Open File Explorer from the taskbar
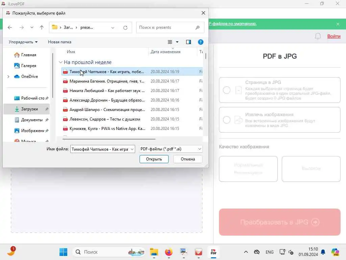Viewport: 346px width, 260px height. 154,252
